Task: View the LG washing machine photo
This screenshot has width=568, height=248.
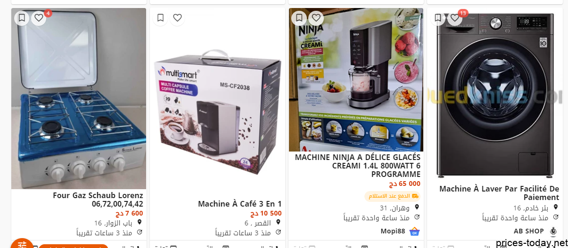Action: click(494, 93)
